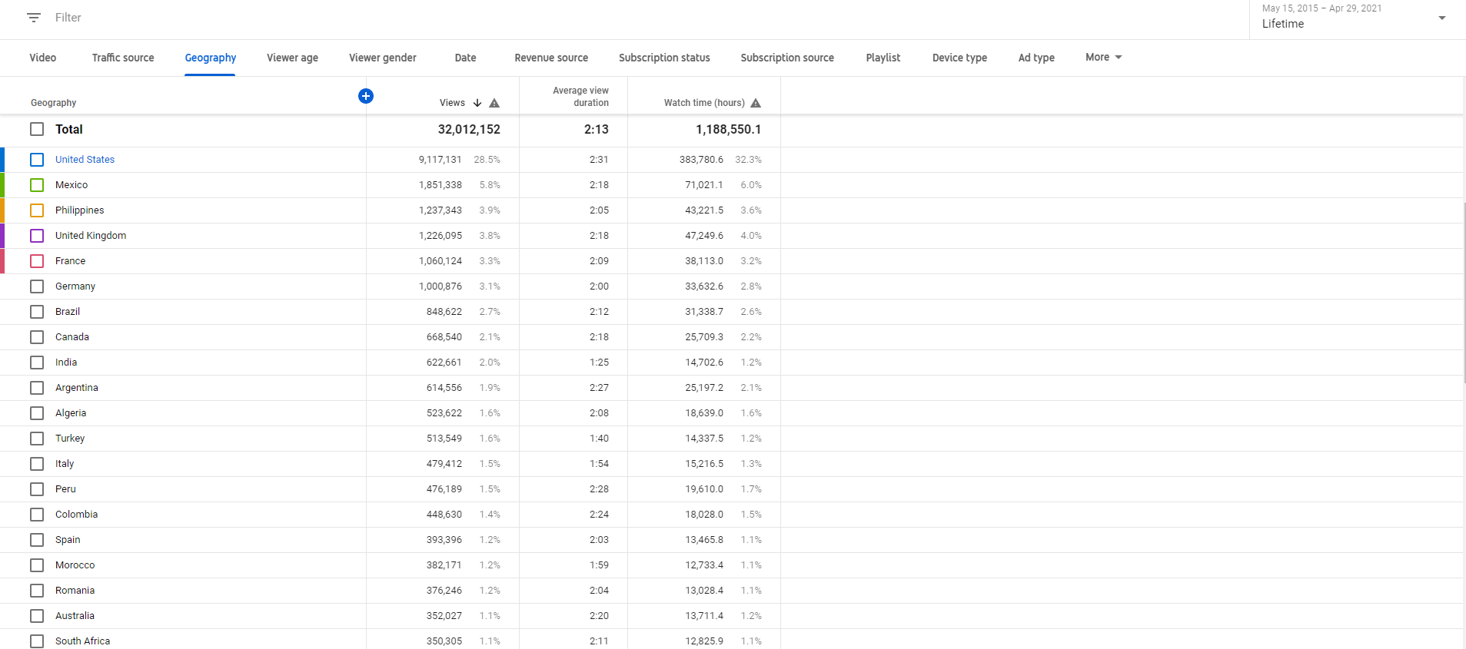1466x649 pixels.
Task: Toggle the United Kingdom checkbox
Action: click(x=37, y=236)
